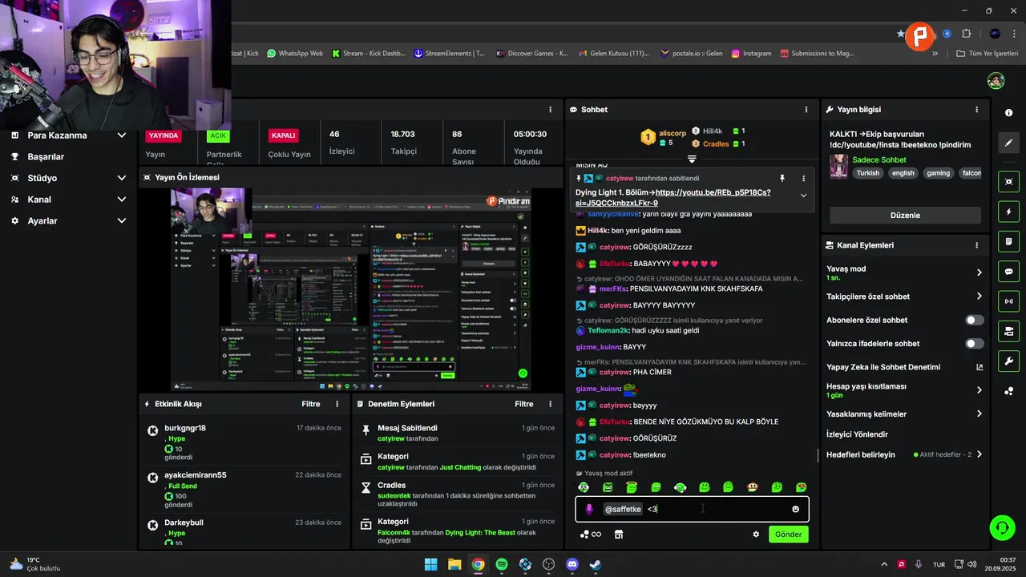Viewport: 1026px width, 577px height.
Task: Open chat settings gear icon
Action: (755, 535)
